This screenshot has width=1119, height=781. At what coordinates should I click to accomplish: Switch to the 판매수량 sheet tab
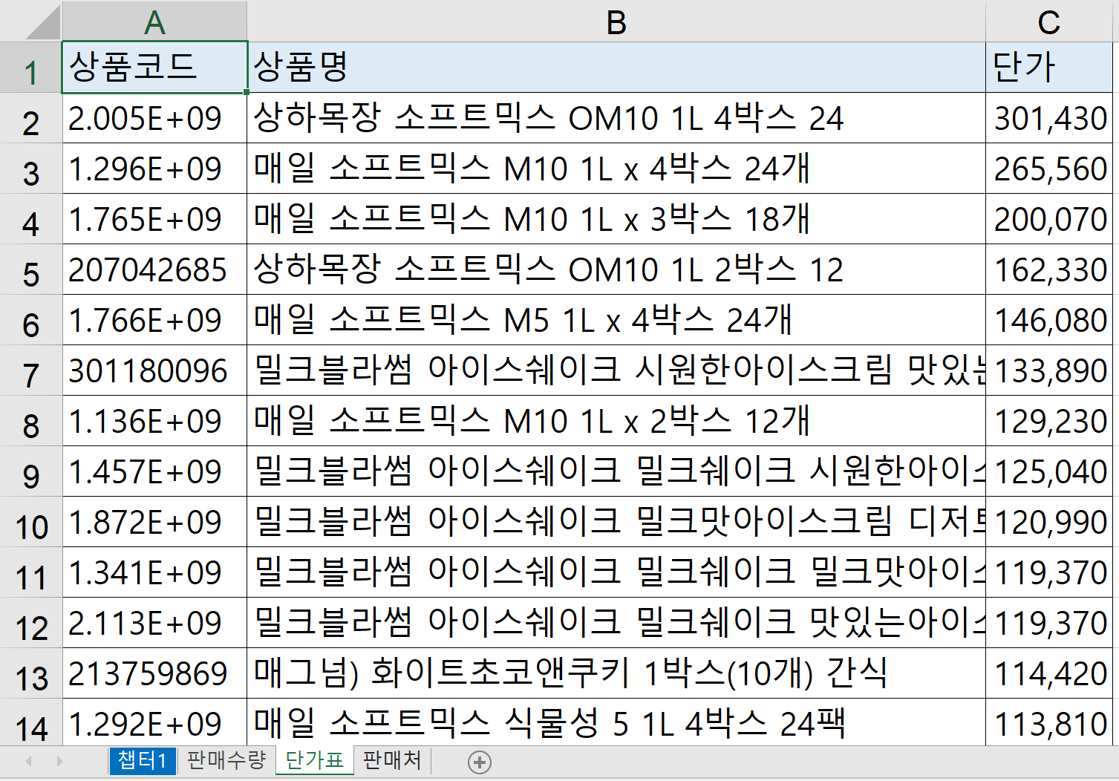click(226, 760)
